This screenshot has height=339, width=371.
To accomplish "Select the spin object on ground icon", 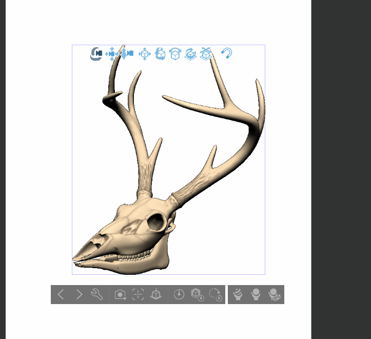I will [190, 54].
